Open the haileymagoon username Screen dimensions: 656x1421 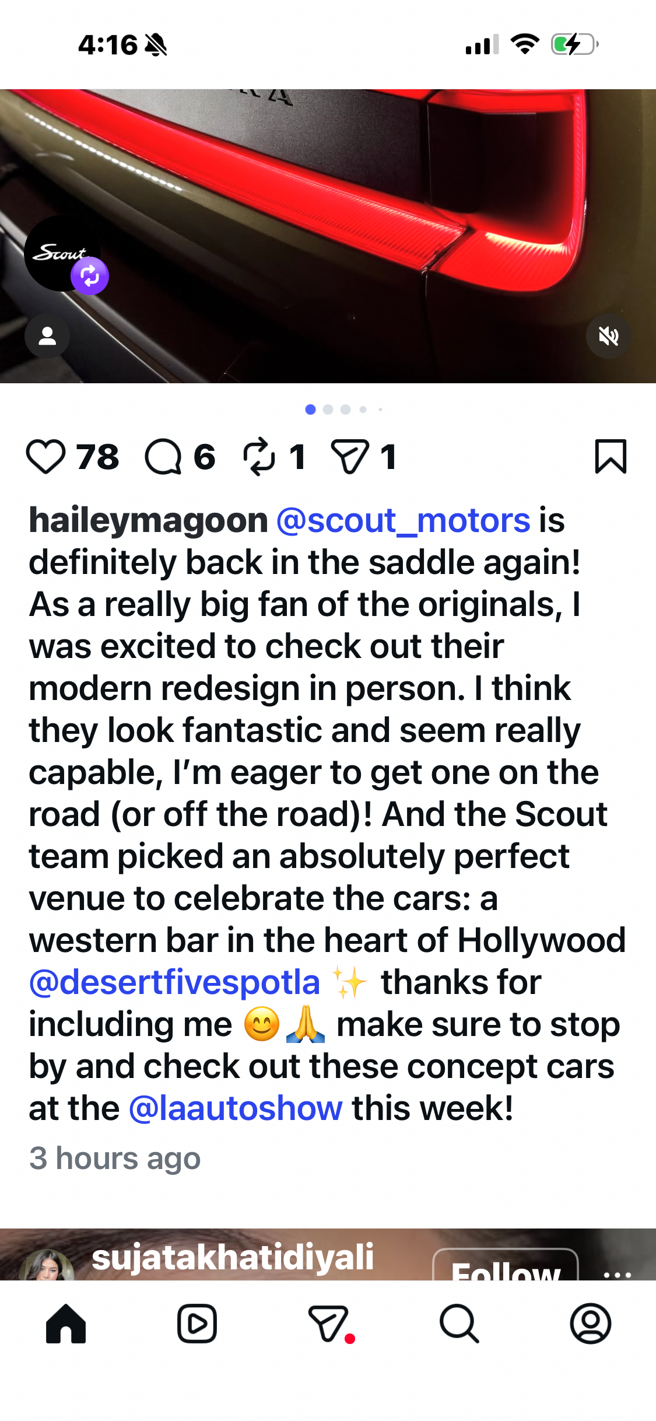click(148, 520)
